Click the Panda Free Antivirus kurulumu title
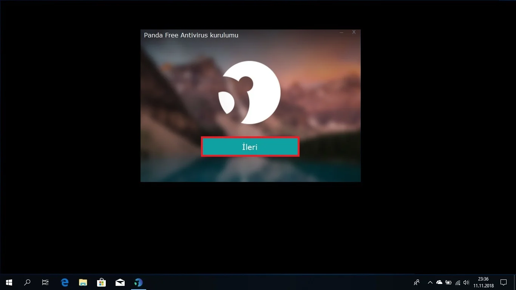The width and height of the screenshot is (516, 290). (191, 35)
